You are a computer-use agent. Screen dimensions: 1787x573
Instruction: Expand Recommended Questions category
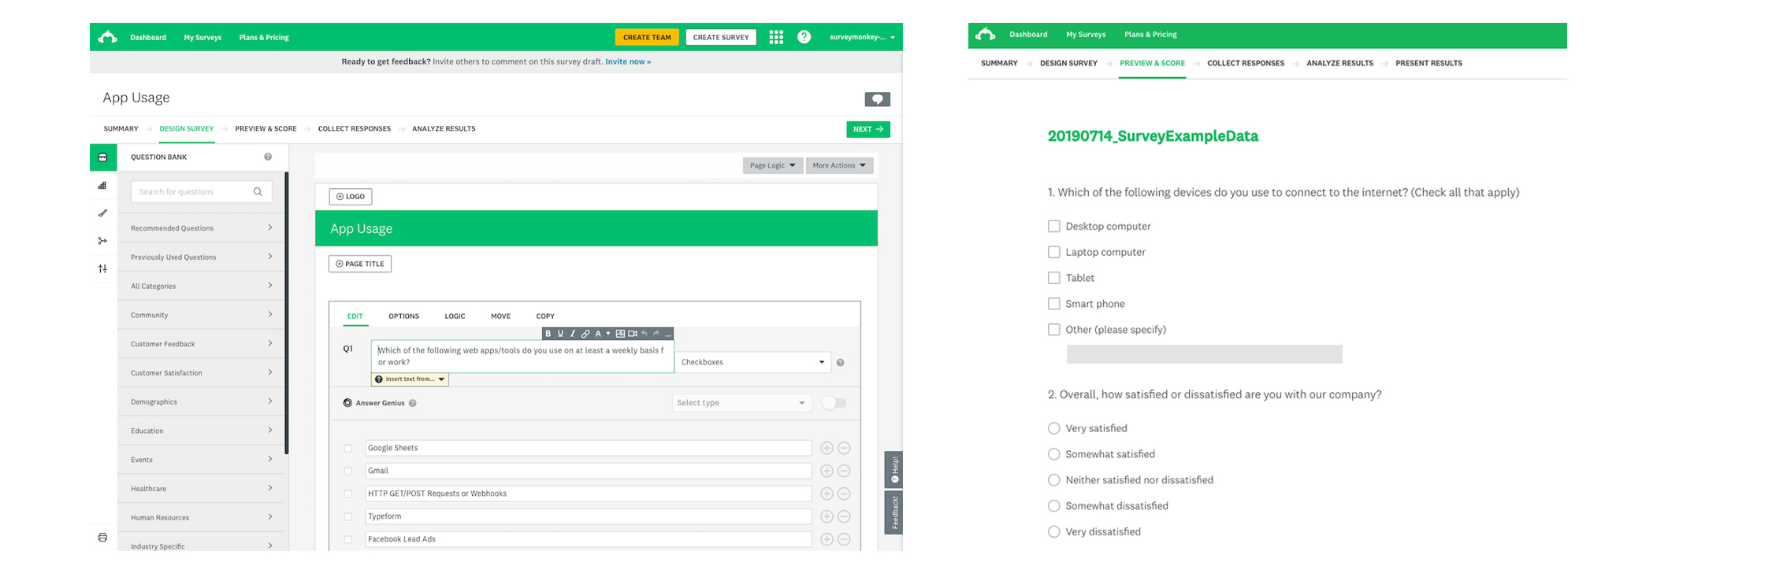202,228
